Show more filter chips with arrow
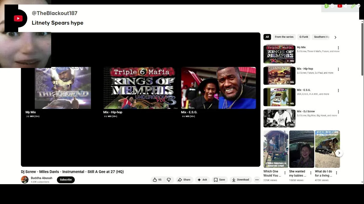Screen dimensions: 364x204 335,37
